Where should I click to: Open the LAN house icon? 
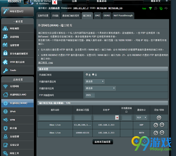pyautogui.click(x=5, y=95)
